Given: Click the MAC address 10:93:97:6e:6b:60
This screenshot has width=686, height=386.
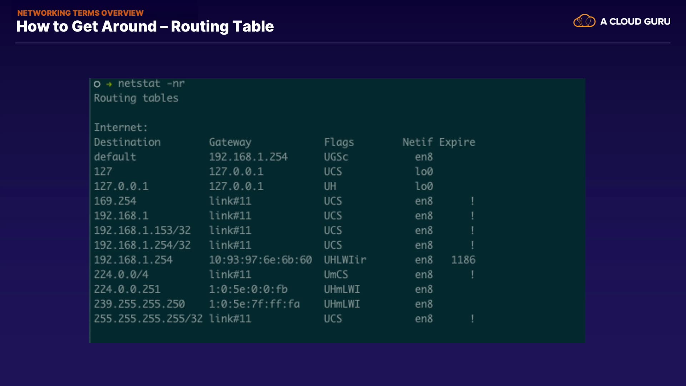Looking at the screenshot, I should 260,260.
